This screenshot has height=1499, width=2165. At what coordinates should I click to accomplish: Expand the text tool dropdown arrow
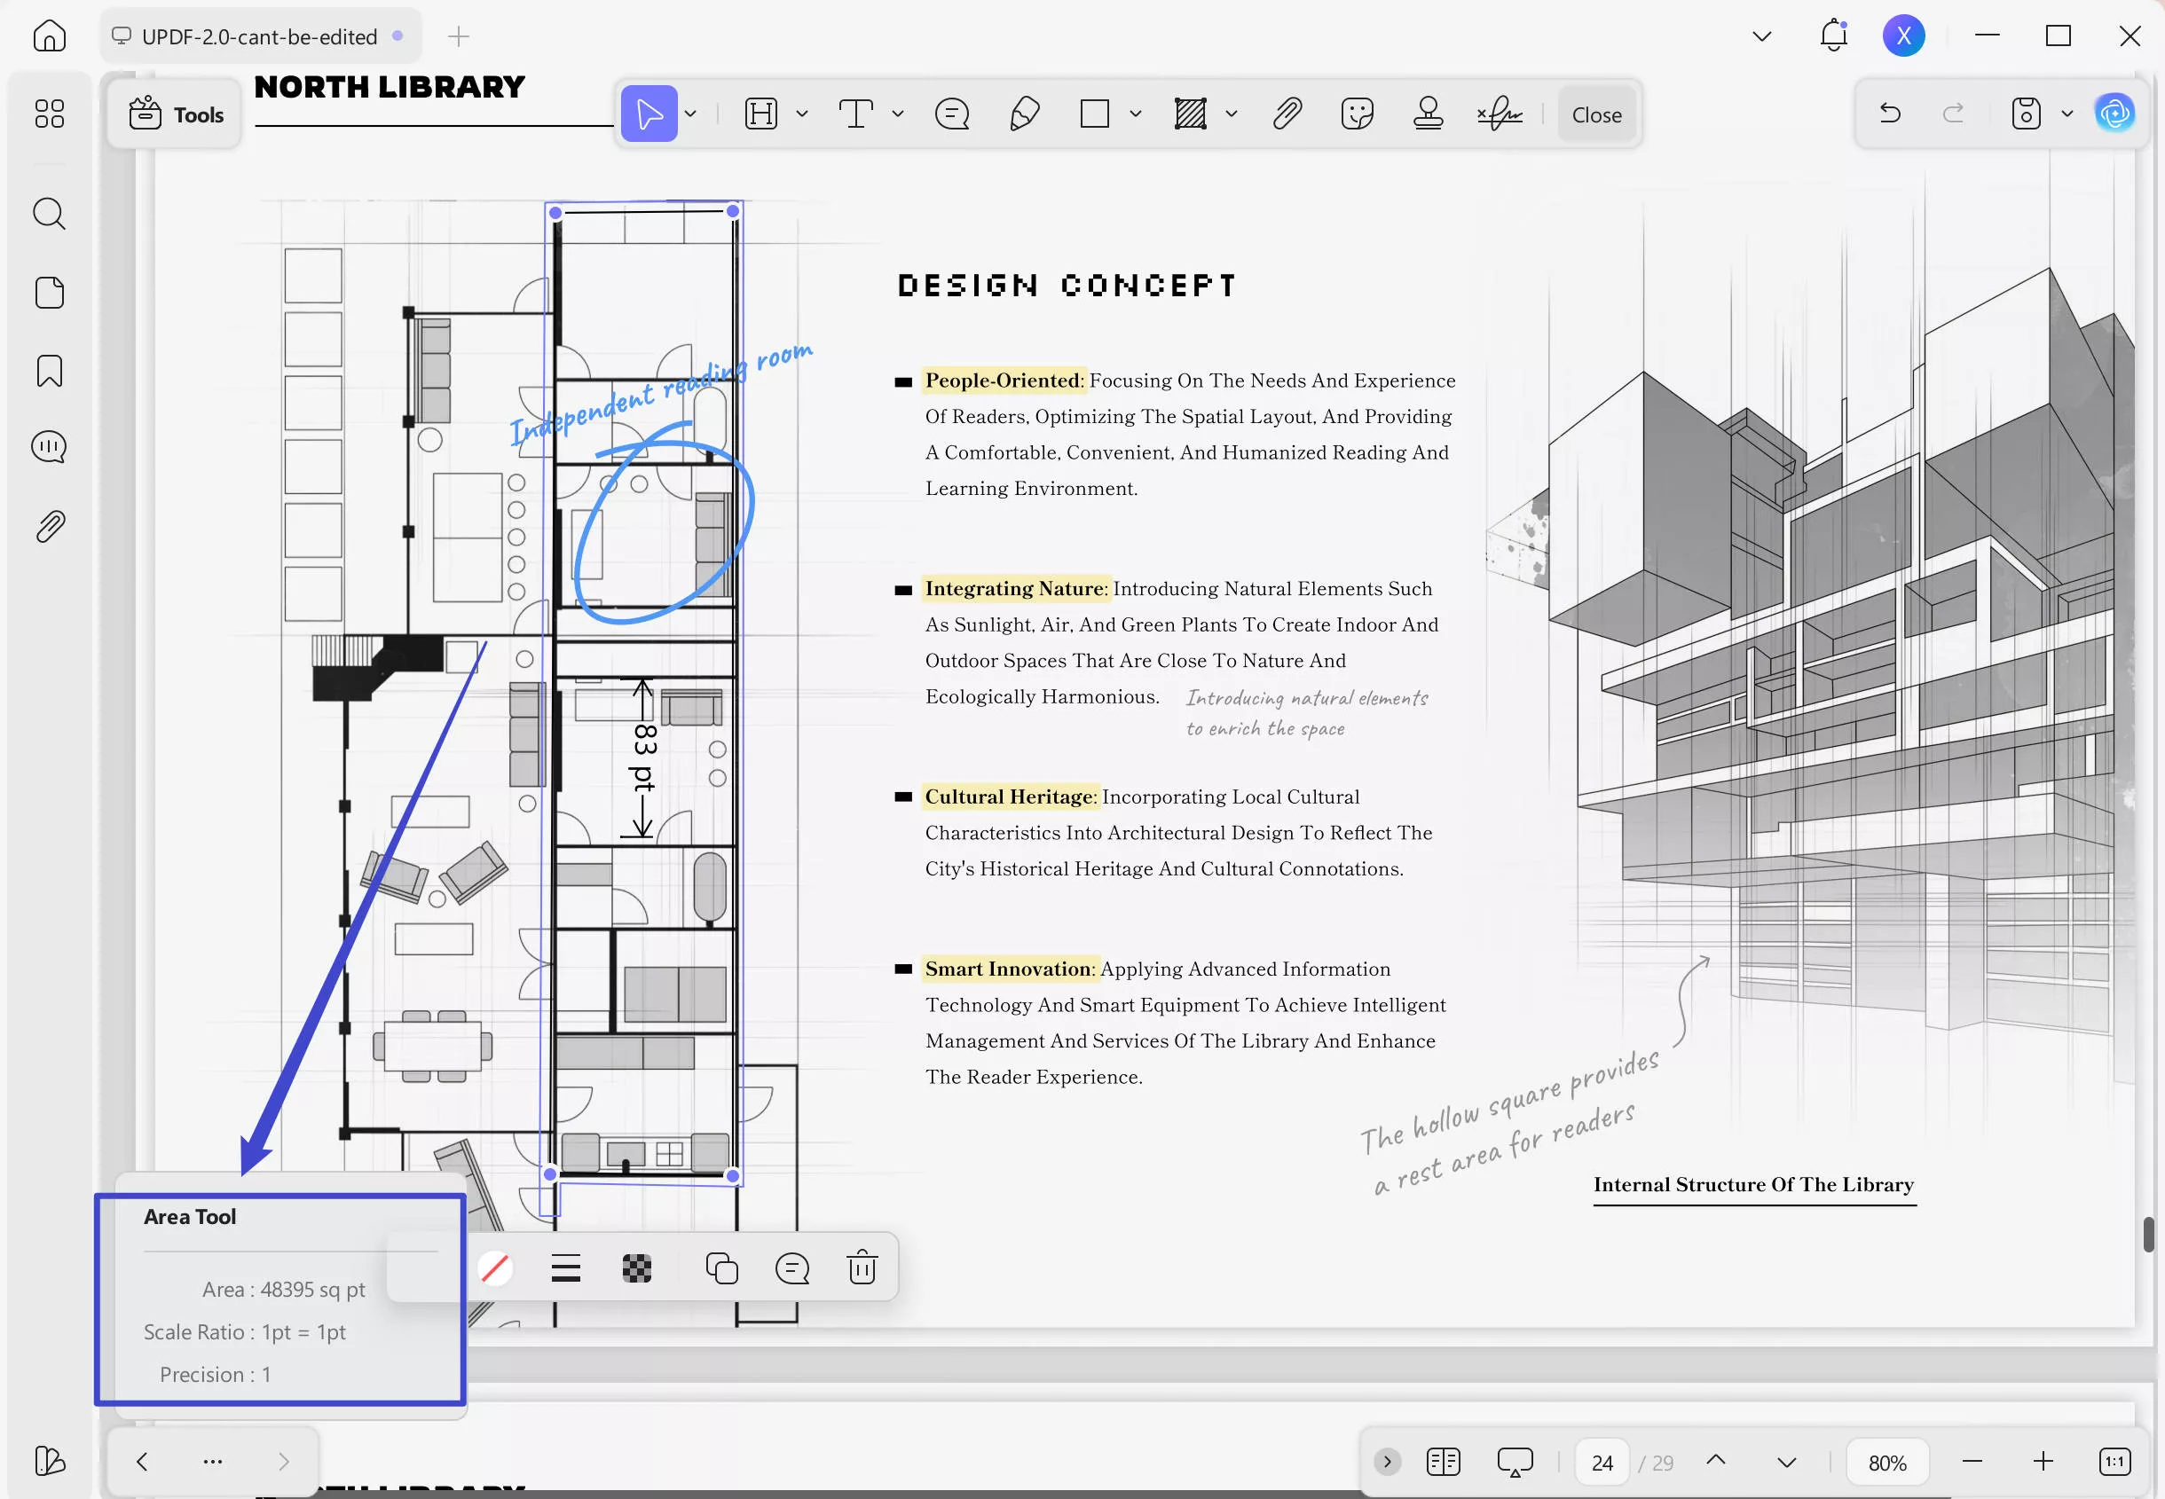(898, 114)
